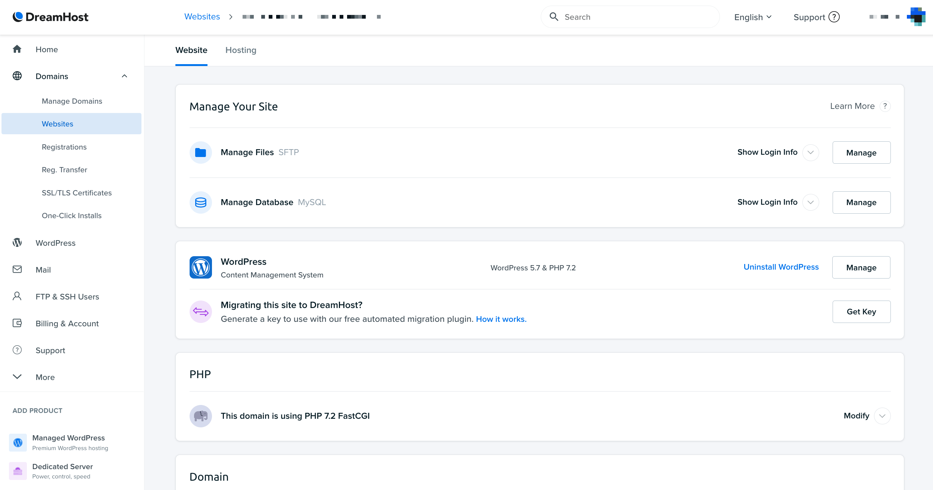Click the Managed WordPress product icon

18,443
